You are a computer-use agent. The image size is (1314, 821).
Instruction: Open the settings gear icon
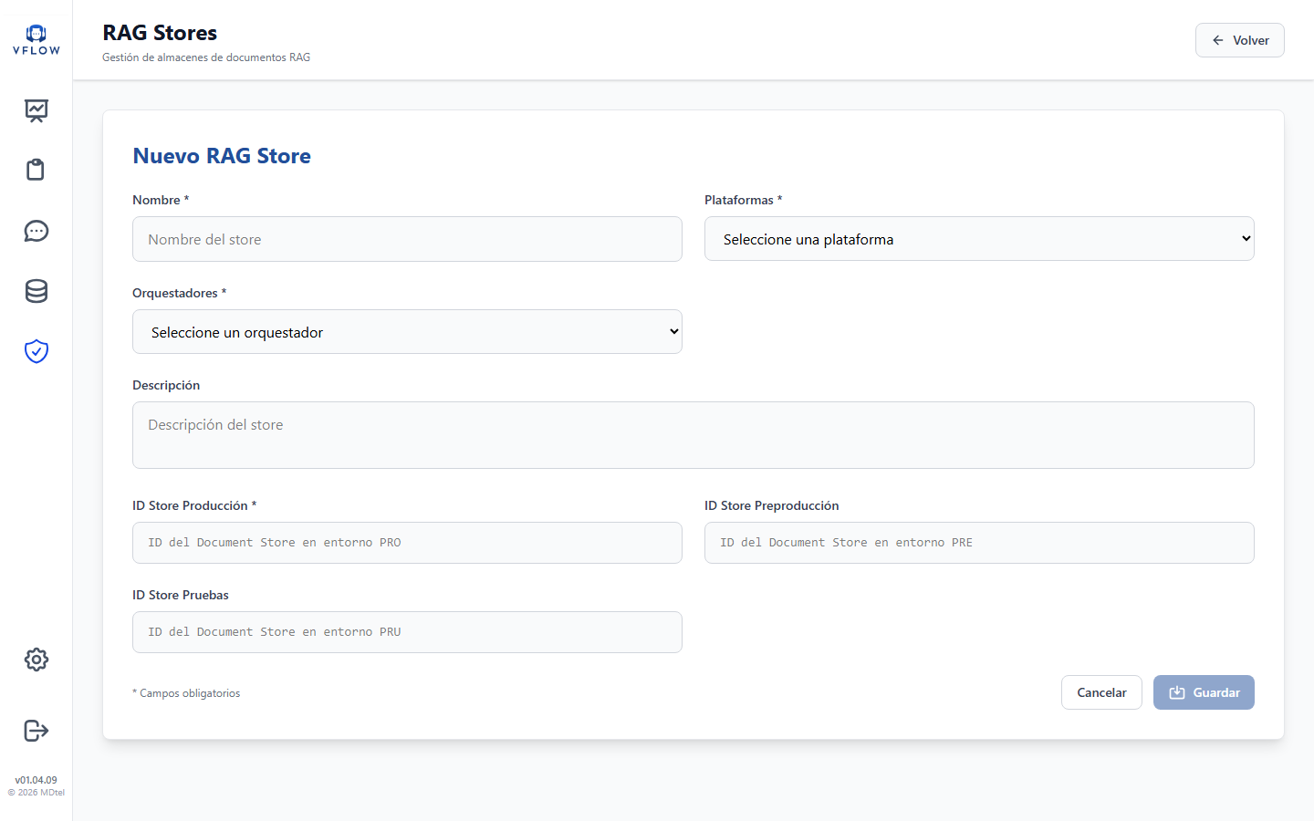click(36, 660)
